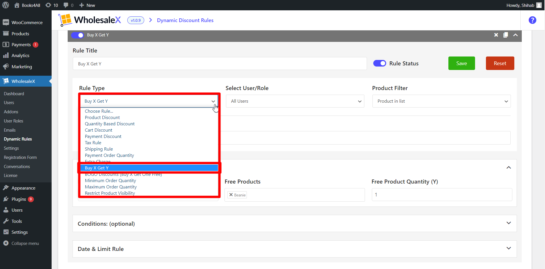Image resolution: width=545 pixels, height=269 pixels.
Task: Open the Registration Form submenu
Action: 20,157
